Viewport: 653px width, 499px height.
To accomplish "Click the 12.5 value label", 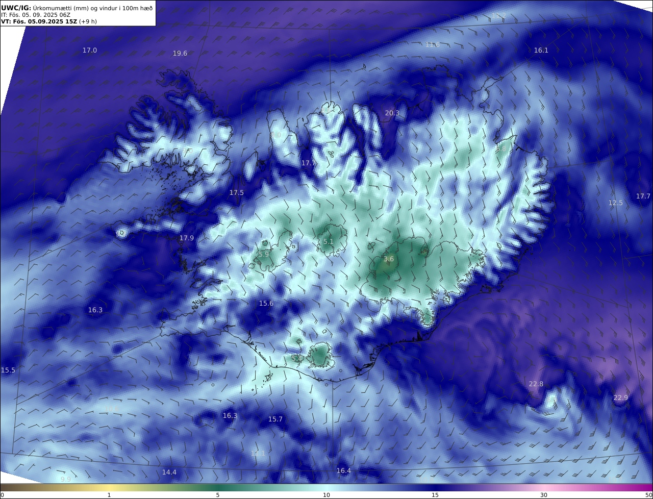I will click(616, 203).
